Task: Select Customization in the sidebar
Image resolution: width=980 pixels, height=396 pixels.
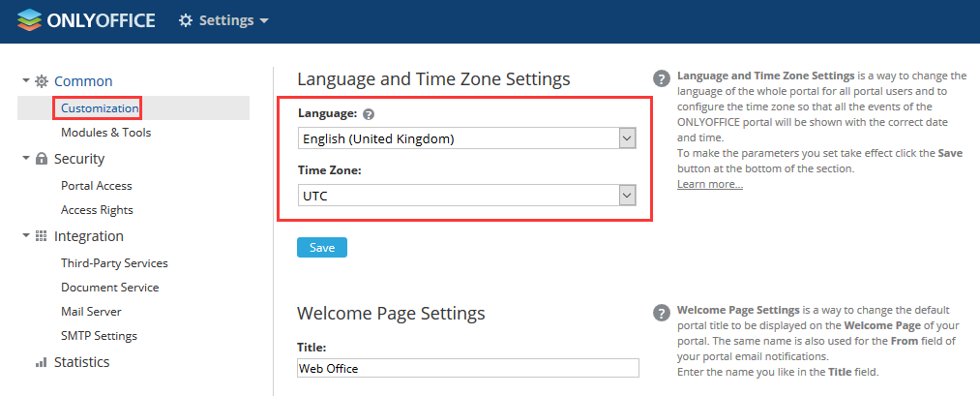Action: 100,108
